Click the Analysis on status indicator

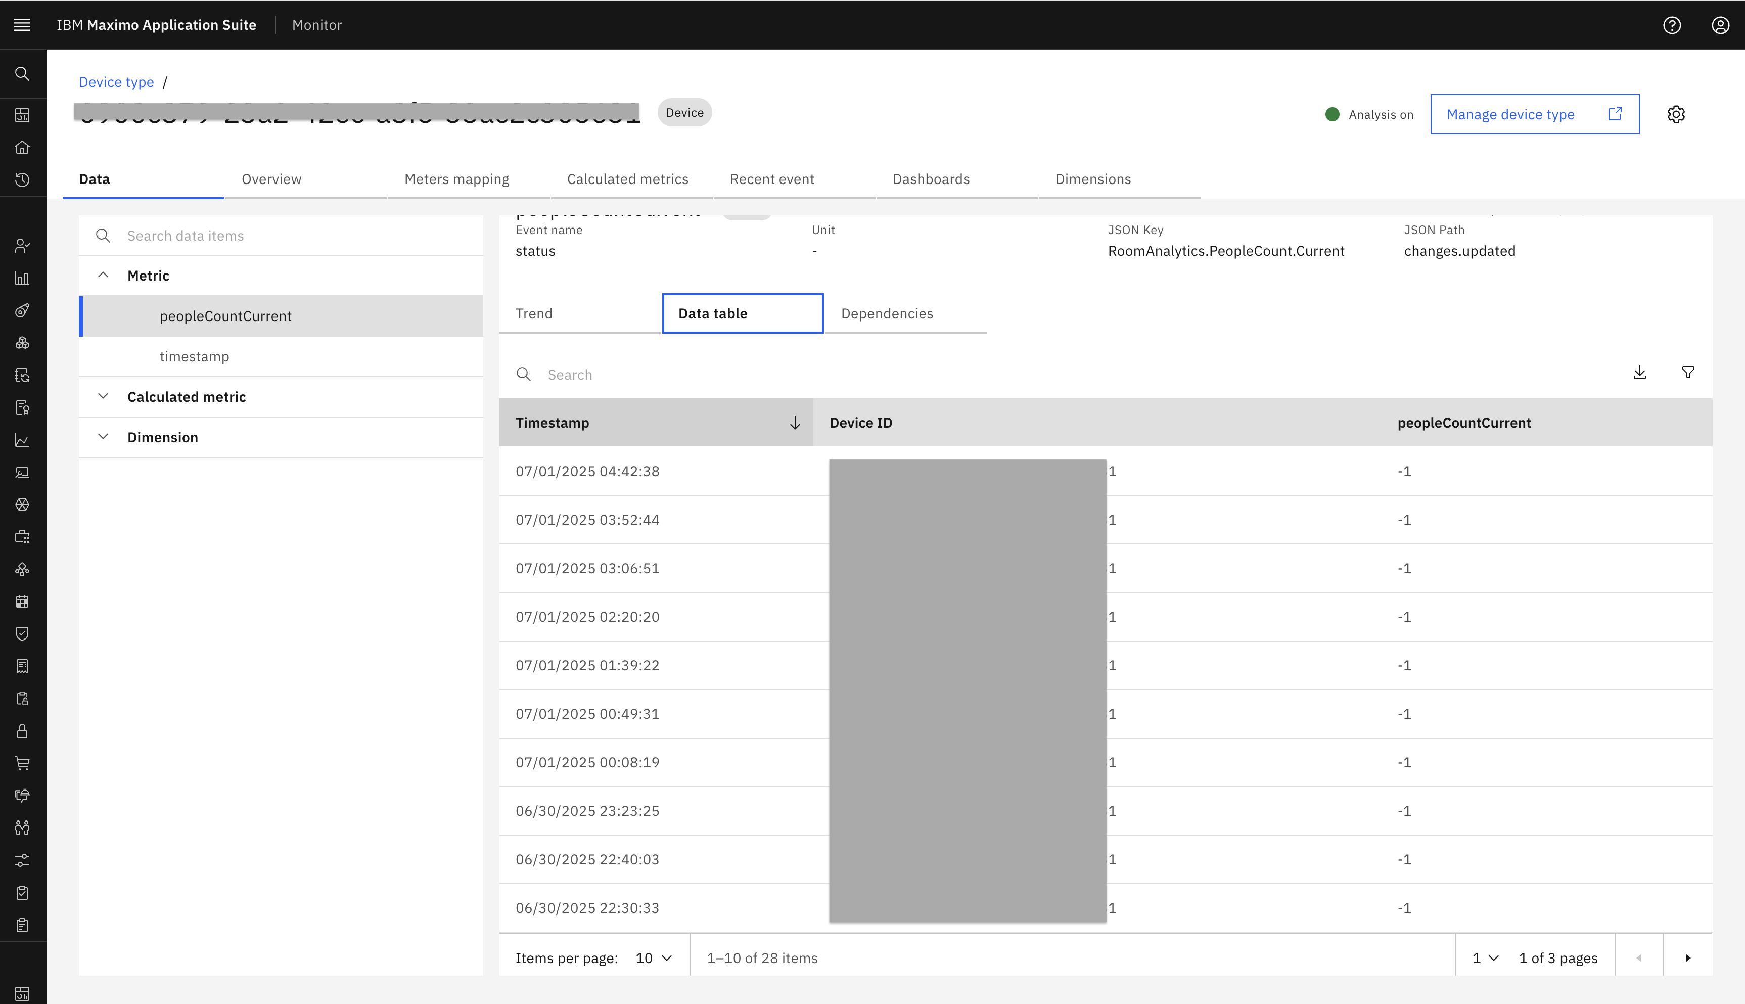click(1369, 114)
